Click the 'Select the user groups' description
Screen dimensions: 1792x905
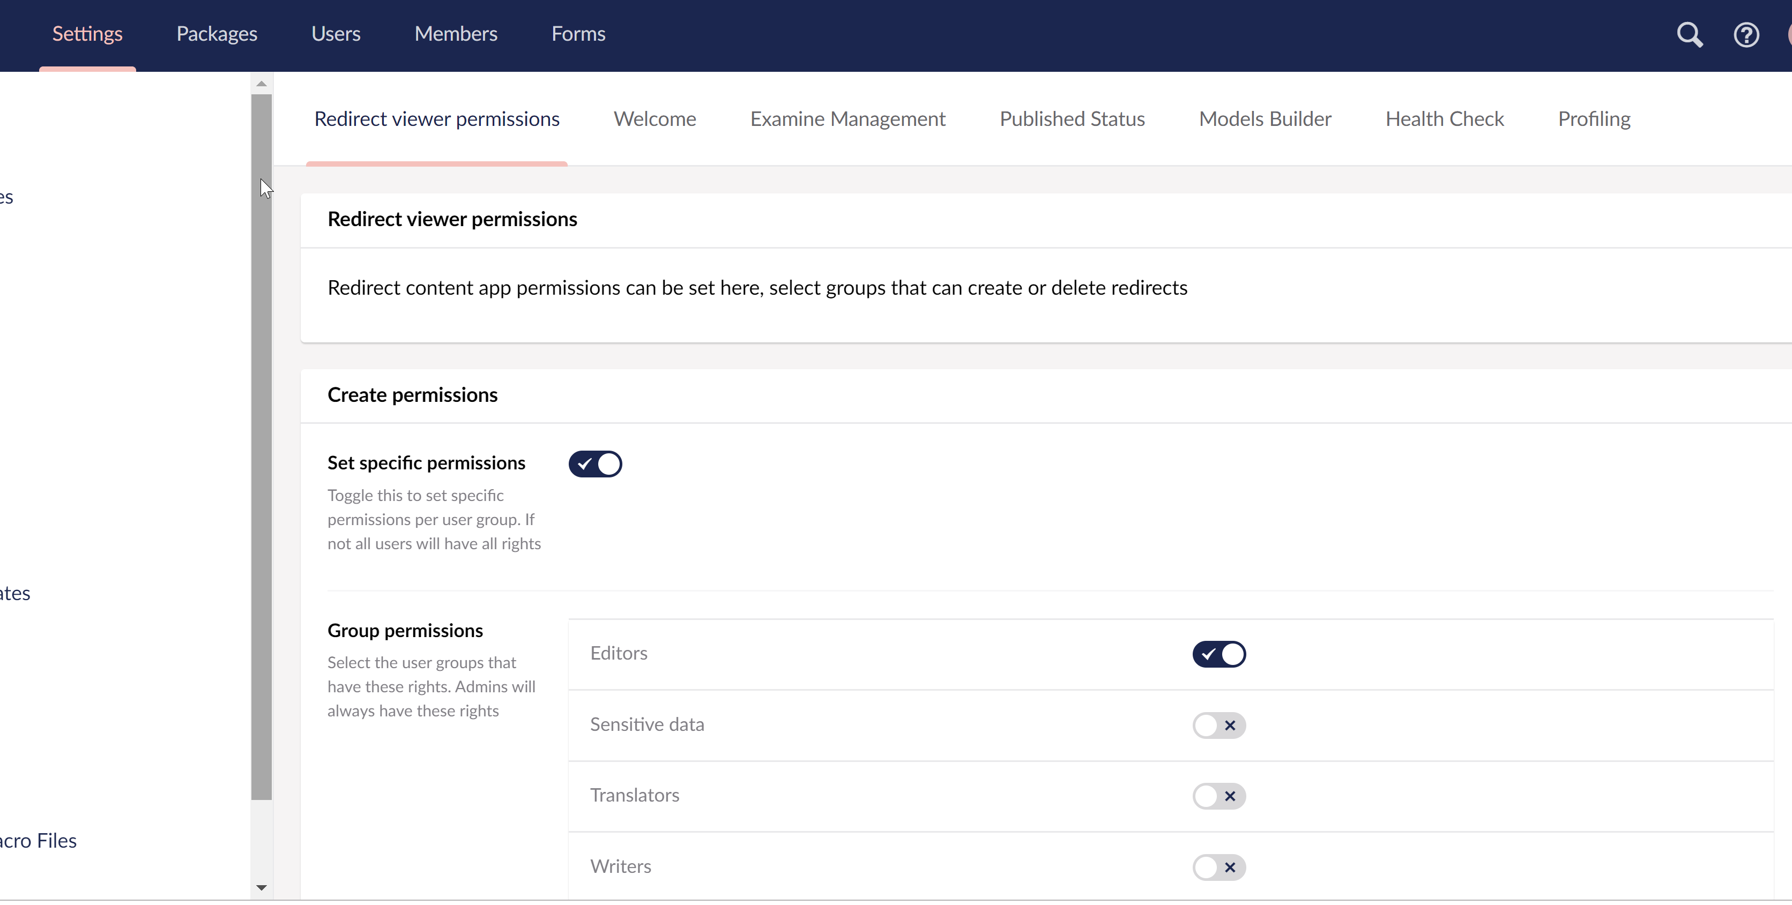tap(432, 686)
